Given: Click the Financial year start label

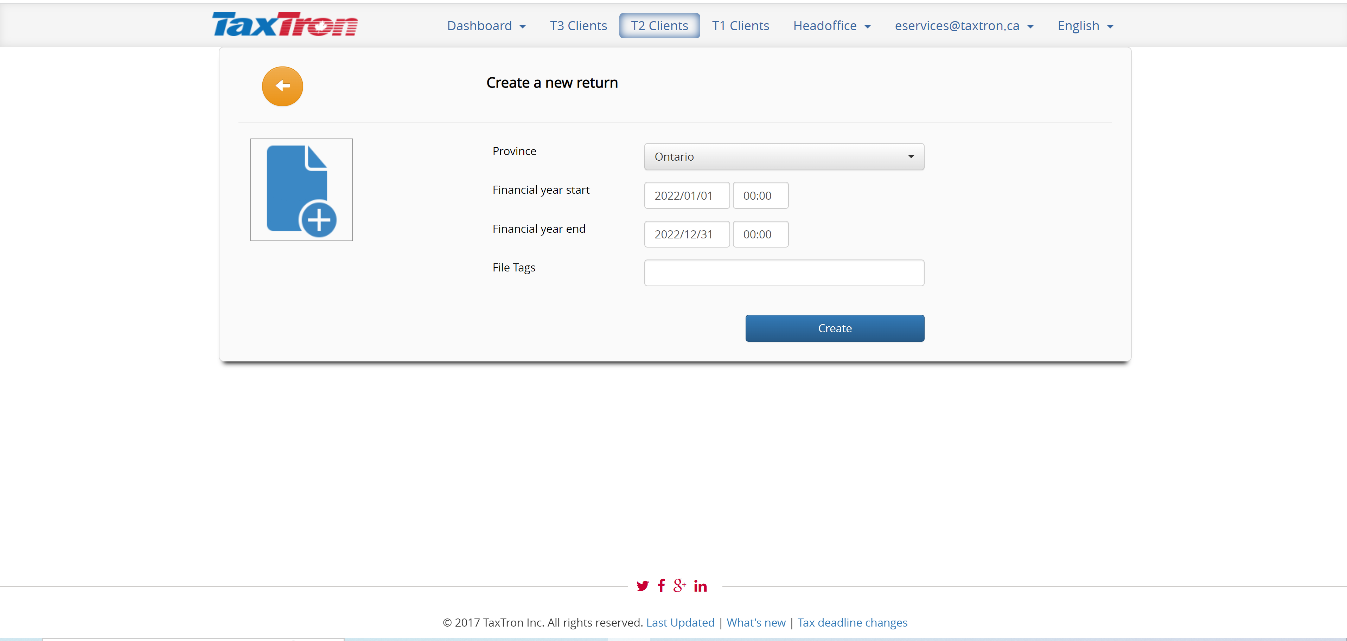Looking at the screenshot, I should point(541,190).
